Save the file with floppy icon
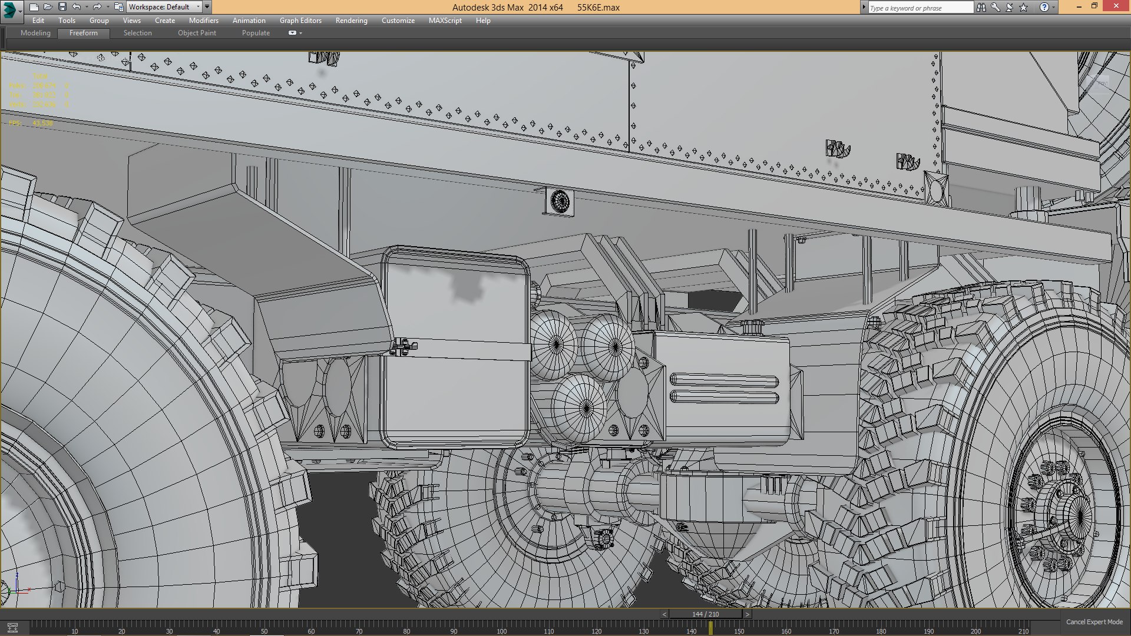Image resolution: width=1131 pixels, height=636 pixels. [62, 7]
